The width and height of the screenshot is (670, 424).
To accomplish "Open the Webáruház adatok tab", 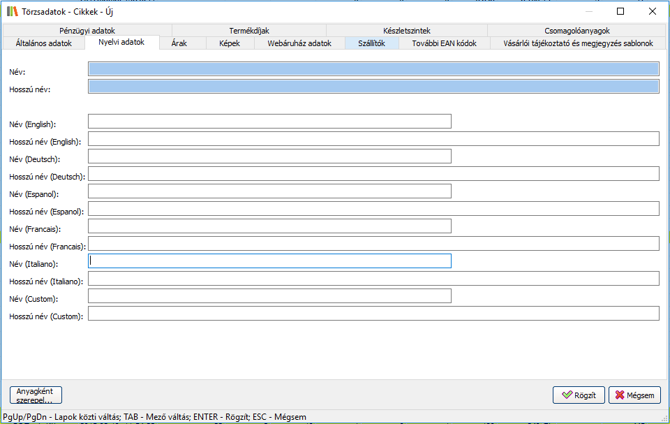I will [x=299, y=43].
